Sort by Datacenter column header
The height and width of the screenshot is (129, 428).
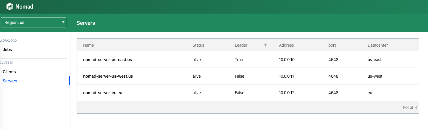pyautogui.click(x=378, y=45)
